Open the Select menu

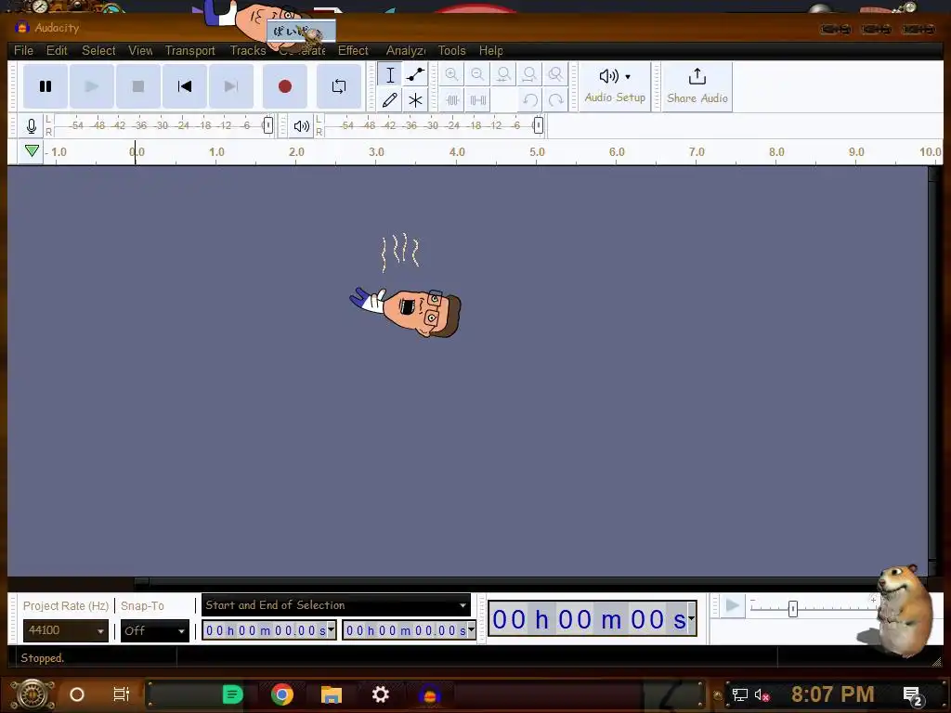click(x=98, y=50)
